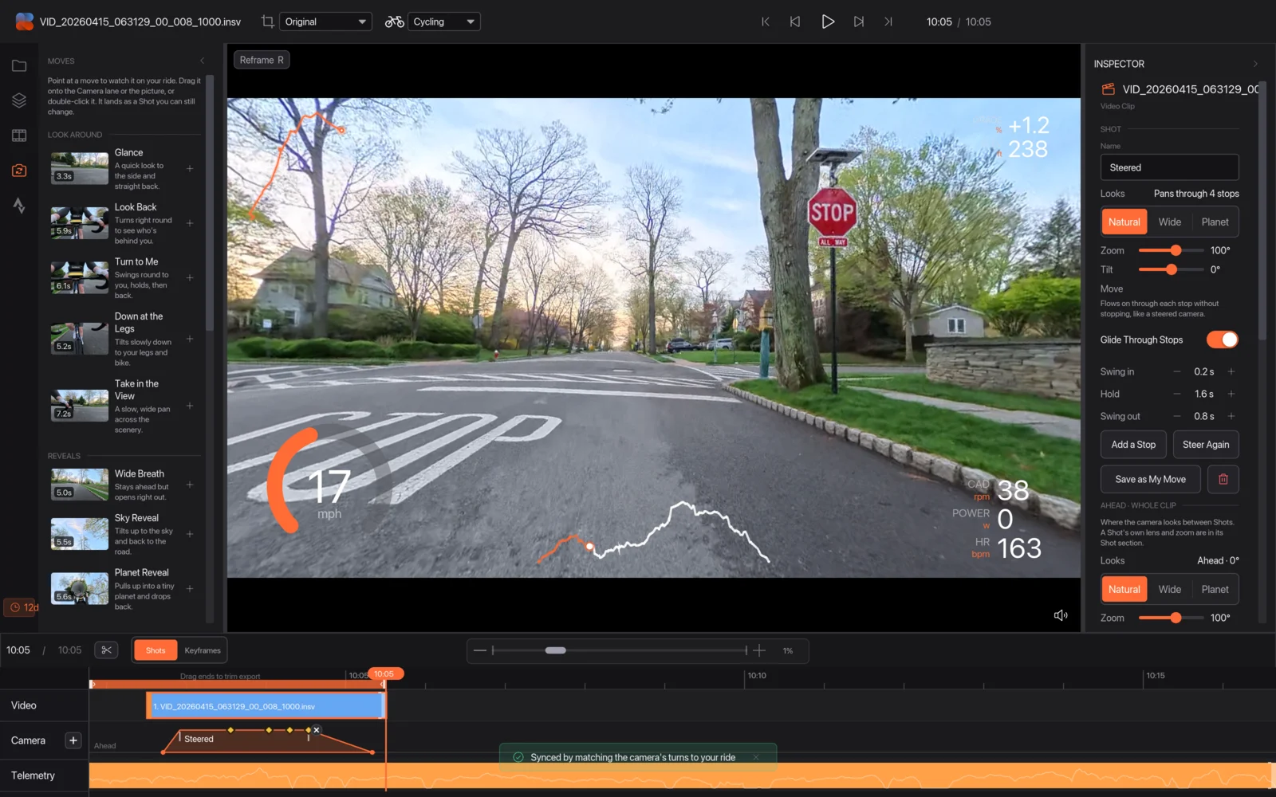Select the video clip on the timeline
Image resolution: width=1276 pixels, height=797 pixels.
tap(267, 706)
